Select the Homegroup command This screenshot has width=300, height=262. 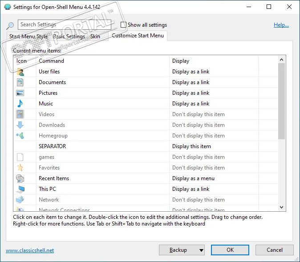click(53, 136)
